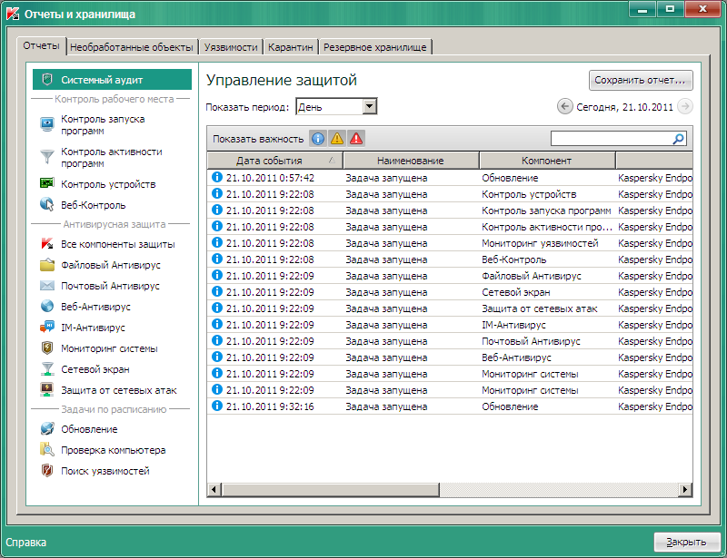
Task: Click the Файловый Антивирус folder icon
Action: click(46, 265)
